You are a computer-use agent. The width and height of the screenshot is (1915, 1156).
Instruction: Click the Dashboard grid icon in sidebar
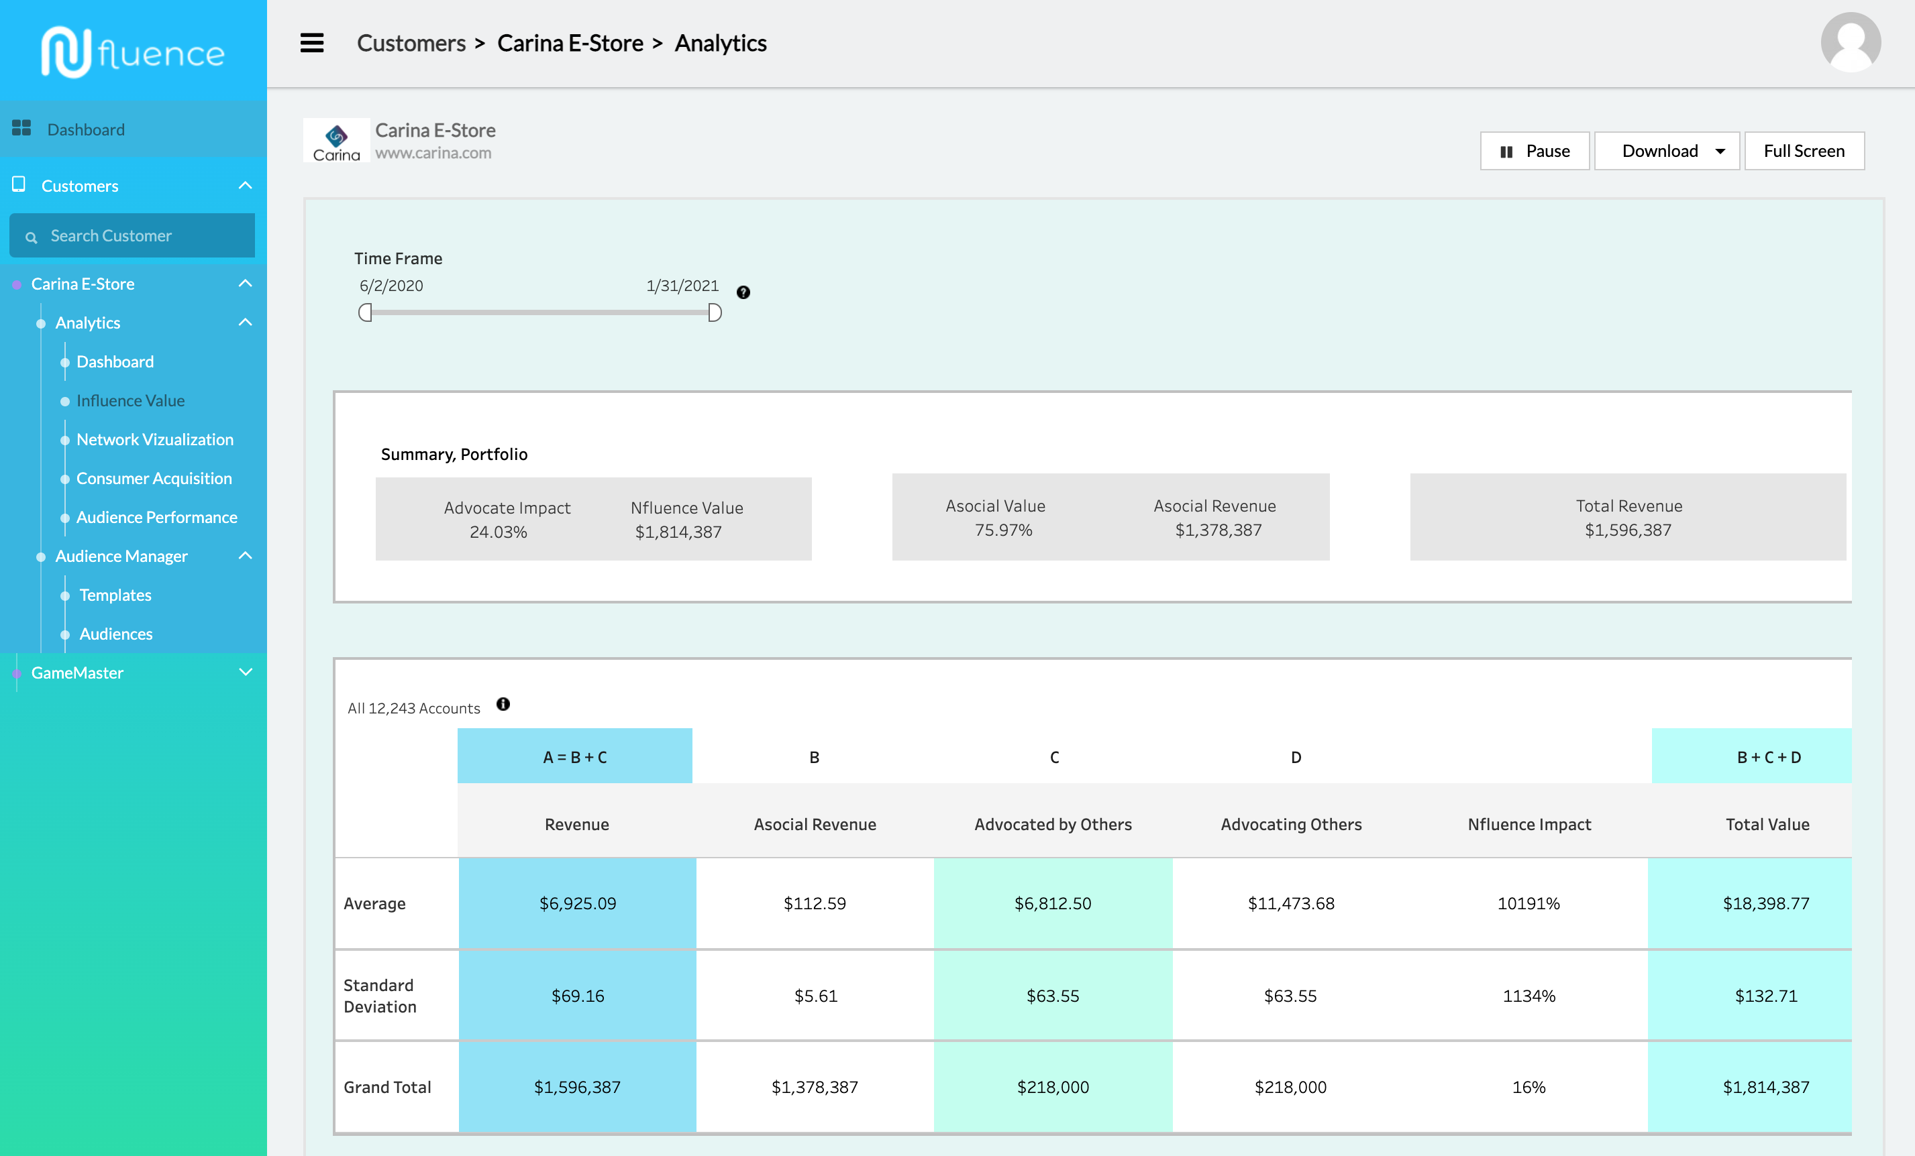coord(21,128)
